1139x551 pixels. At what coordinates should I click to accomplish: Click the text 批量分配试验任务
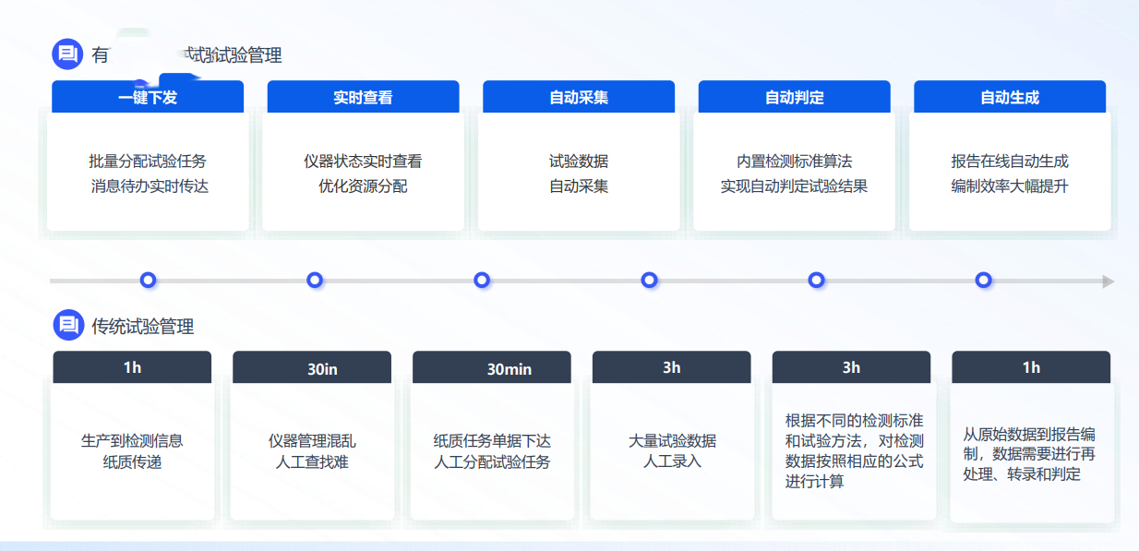point(148,162)
